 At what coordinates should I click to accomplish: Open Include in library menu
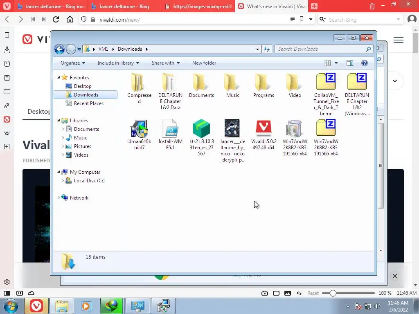pyautogui.click(x=118, y=63)
